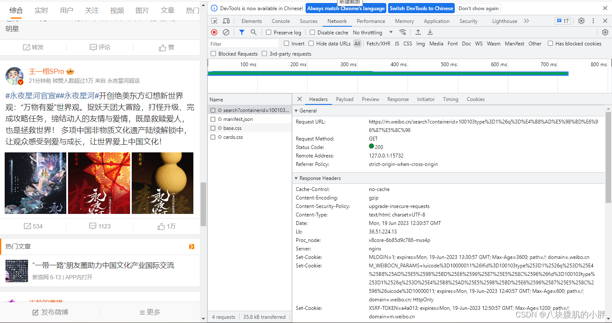The width and height of the screenshot is (612, 323).
Task: Enable Disable cache checkbox
Action: click(312, 32)
